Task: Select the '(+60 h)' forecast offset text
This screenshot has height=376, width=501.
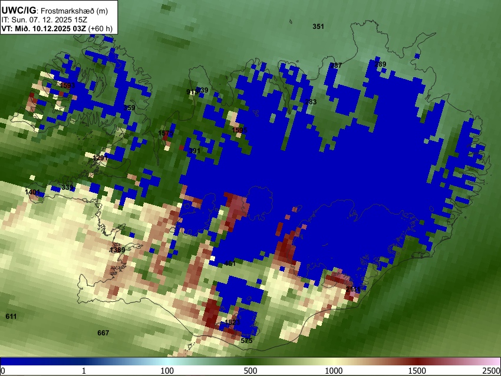Action: tap(100, 28)
